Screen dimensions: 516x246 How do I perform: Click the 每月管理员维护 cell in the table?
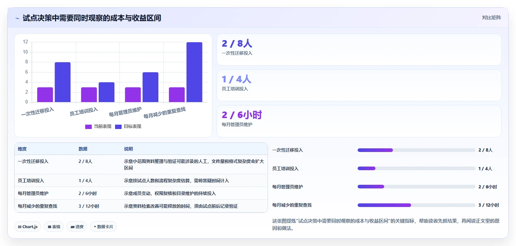pyautogui.click(x=33, y=193)
